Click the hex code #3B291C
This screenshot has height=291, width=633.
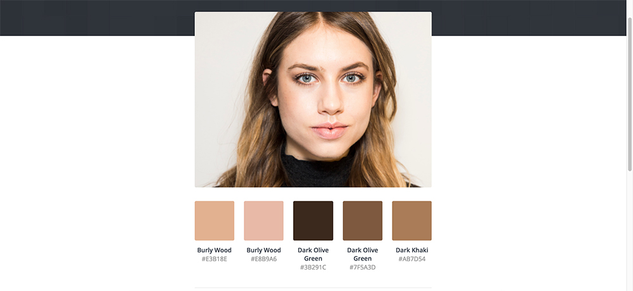(313, 268)
